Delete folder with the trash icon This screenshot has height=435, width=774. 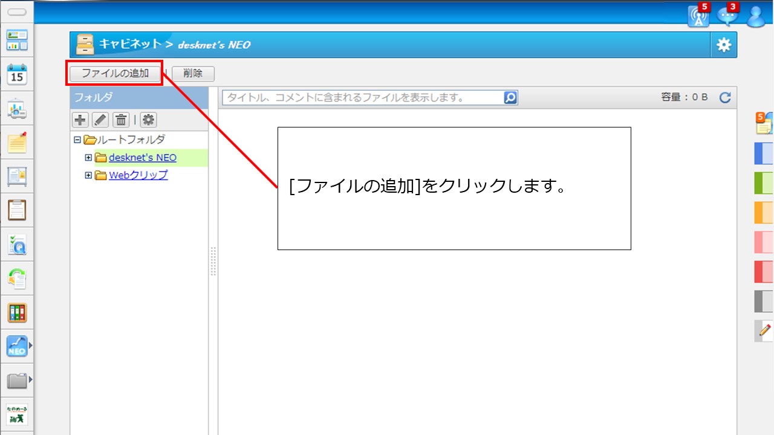pos(121,120)
